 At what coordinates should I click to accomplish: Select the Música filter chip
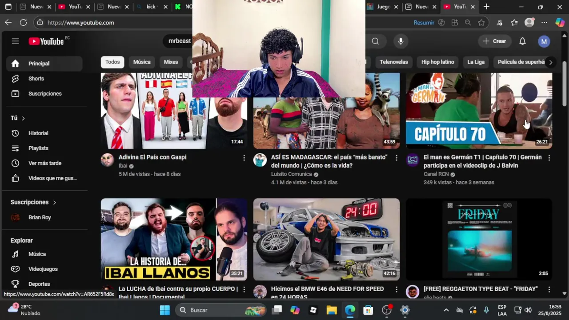pyautogui.click(x=142, y=62)
